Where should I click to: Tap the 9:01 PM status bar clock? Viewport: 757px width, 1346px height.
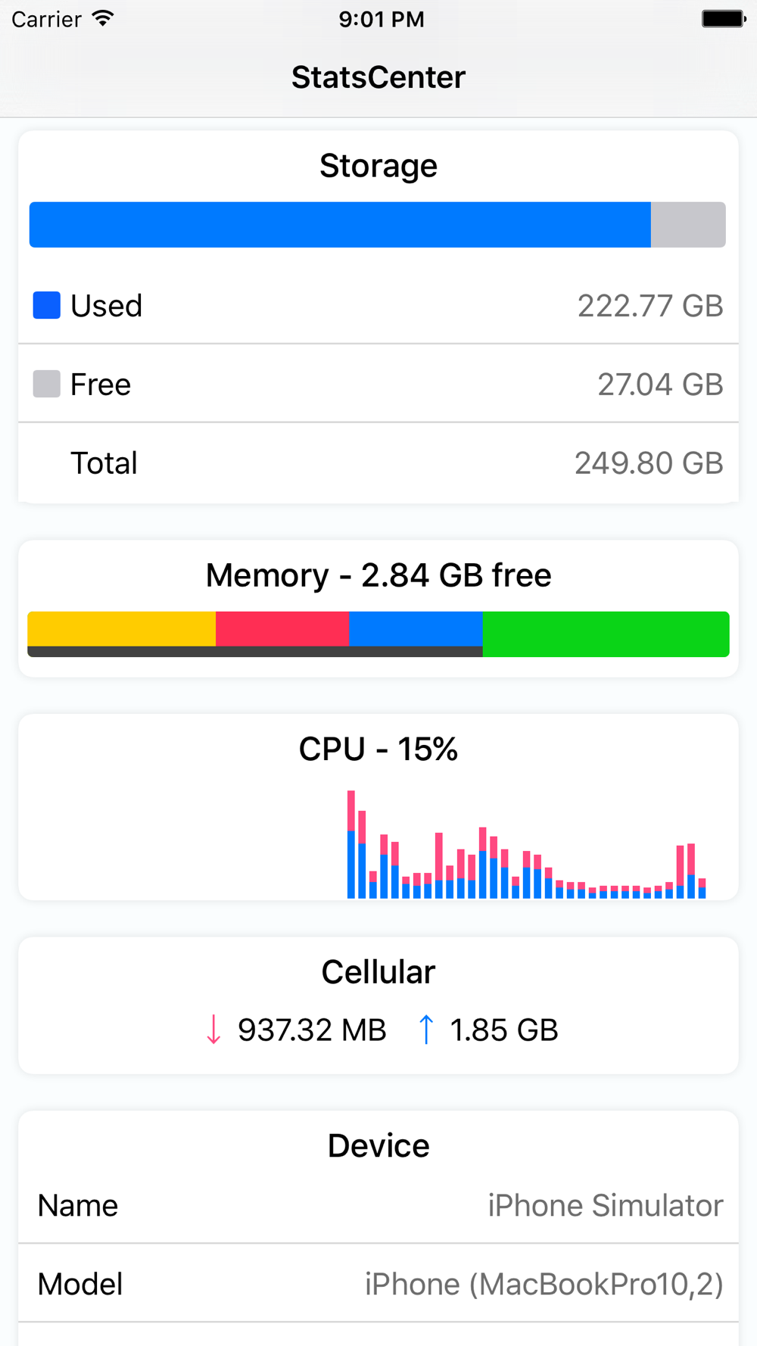[382, 19]
